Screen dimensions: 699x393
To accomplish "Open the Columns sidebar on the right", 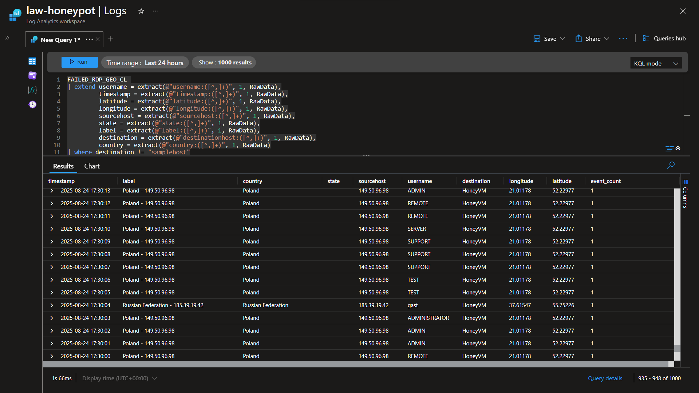I will point(686,182).
